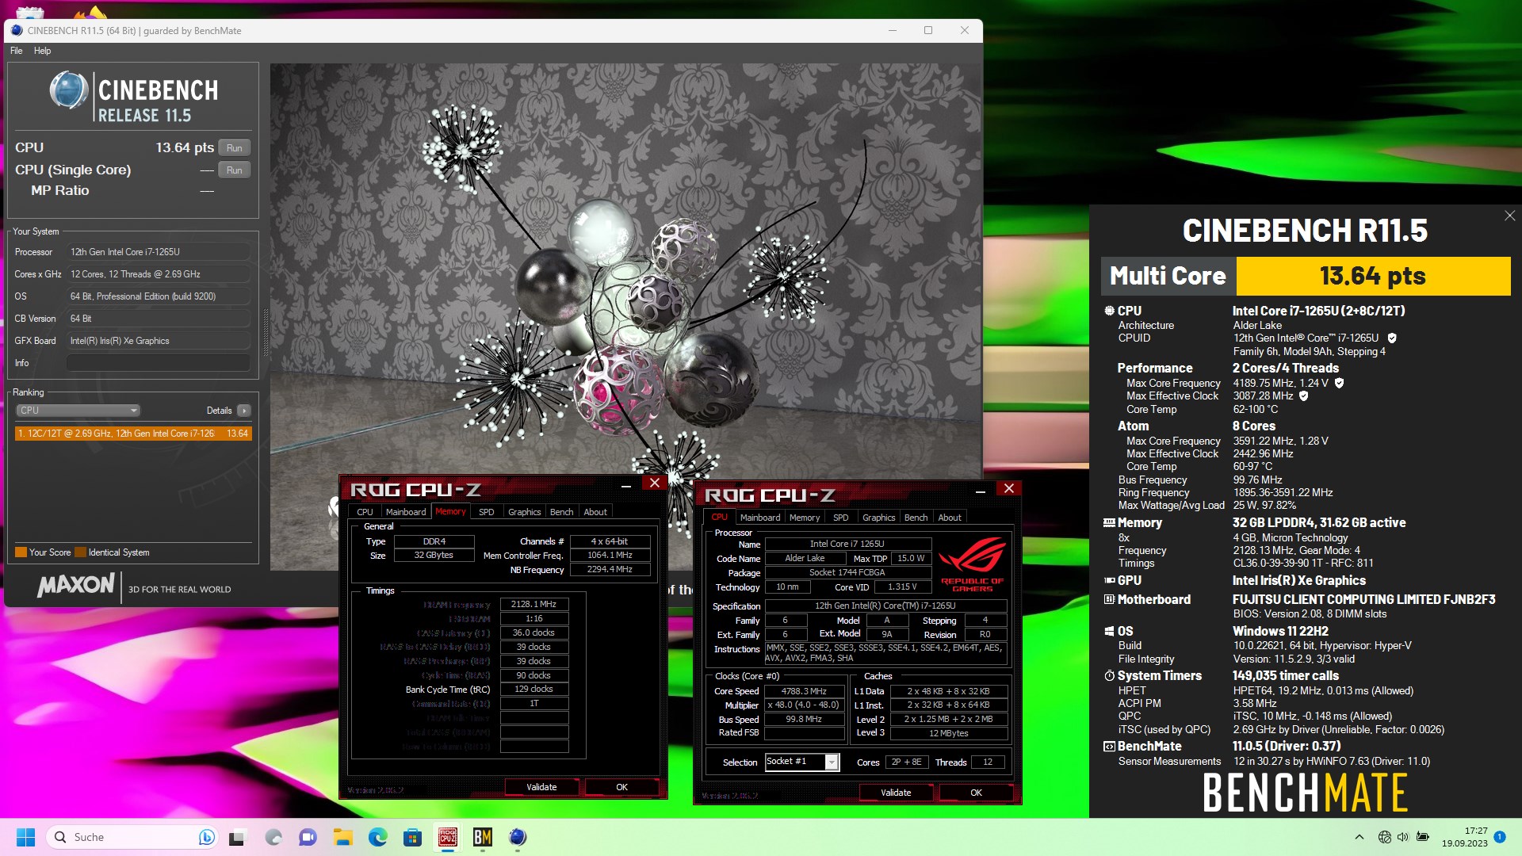The width and height of the screenshot is (1522, 856).
Task: Run the CPU multi-core benchmark
Action: tap(235, 148)
